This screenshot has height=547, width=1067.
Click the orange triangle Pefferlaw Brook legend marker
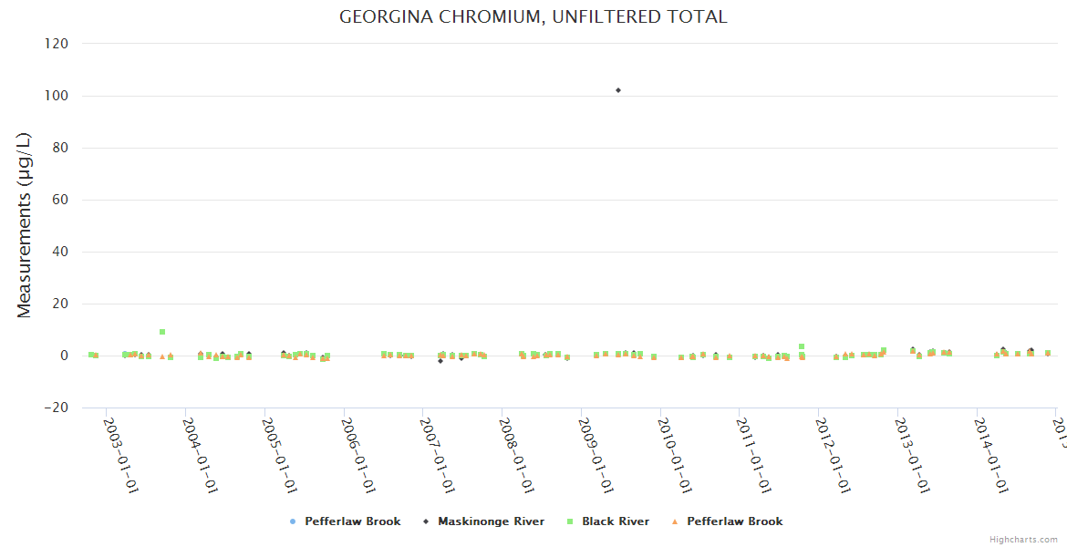674,521
